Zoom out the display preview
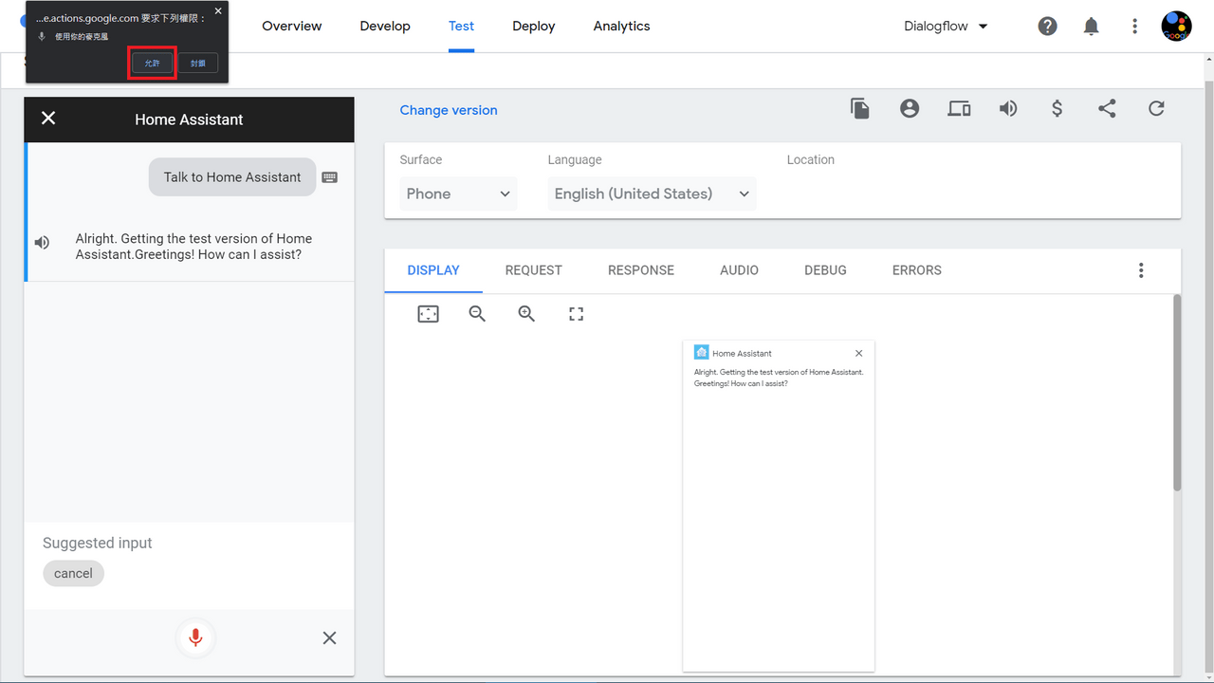Screen dimensions: 1214x683 (x=477, y=314)
